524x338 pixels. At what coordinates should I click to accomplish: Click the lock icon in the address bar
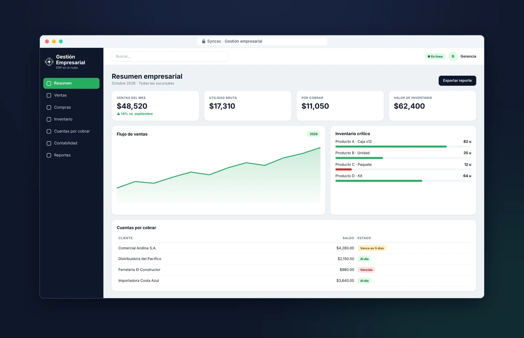(203, 41)
